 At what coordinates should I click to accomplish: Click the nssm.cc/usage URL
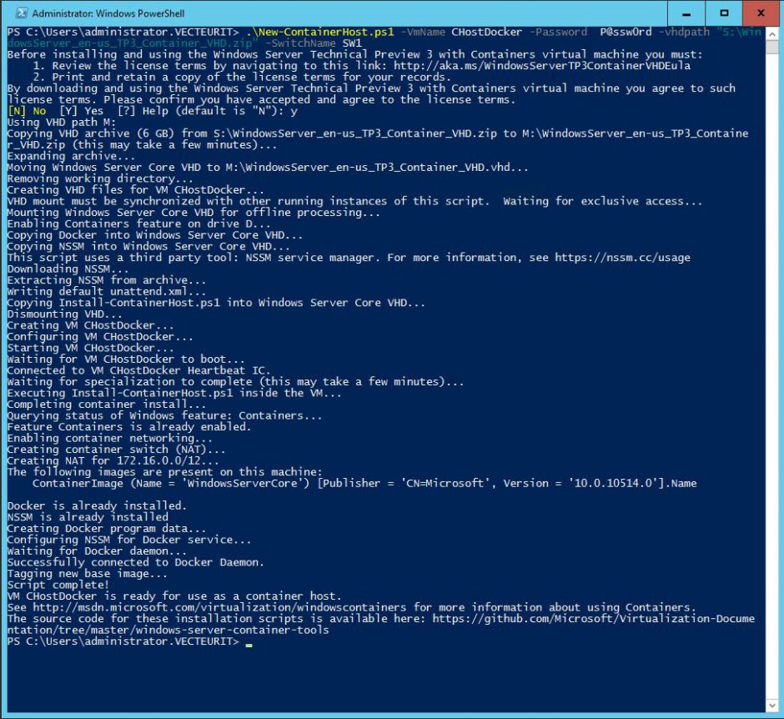coord(623,258)
